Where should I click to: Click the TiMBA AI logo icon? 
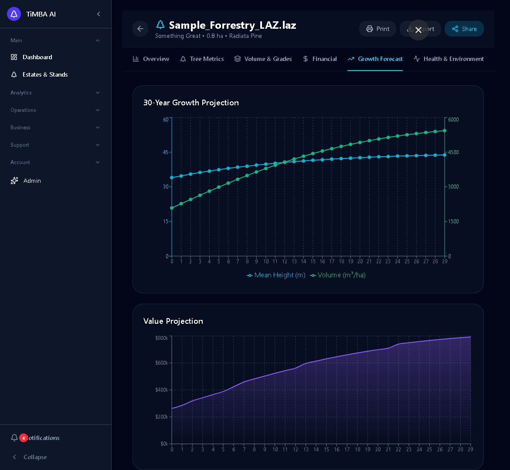pyautogui.click(x=14, y=14)
